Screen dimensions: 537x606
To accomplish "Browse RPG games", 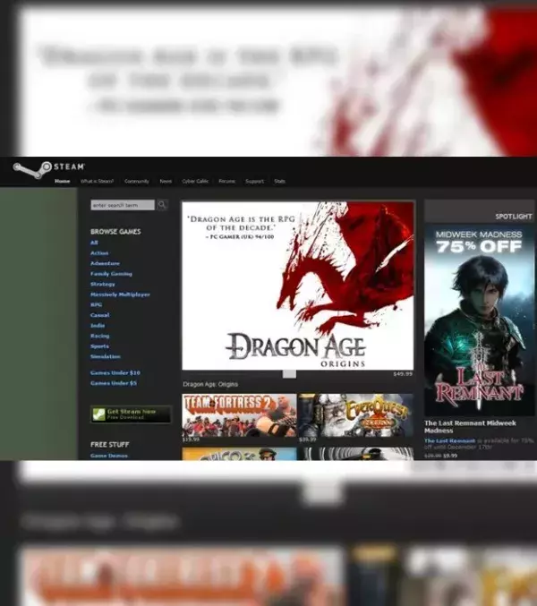I will (x=96, y=304).
